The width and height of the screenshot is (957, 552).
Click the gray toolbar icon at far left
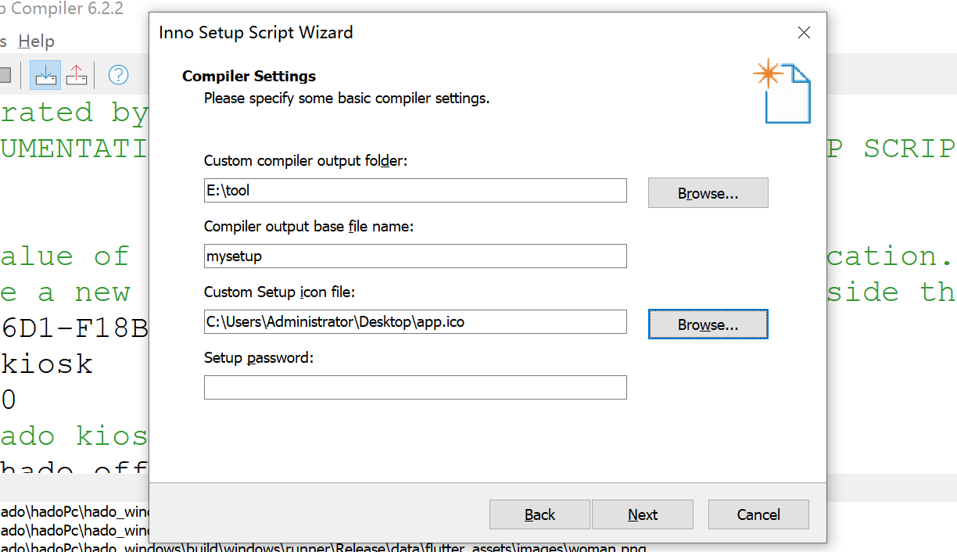point(6,74)
